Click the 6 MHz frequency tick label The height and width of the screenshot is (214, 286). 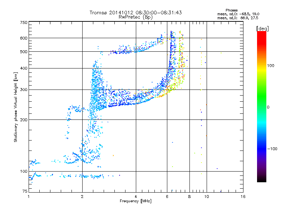pos(167,197)
